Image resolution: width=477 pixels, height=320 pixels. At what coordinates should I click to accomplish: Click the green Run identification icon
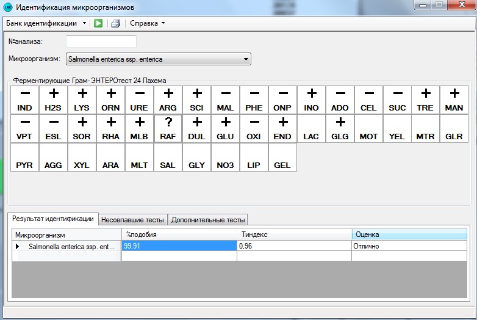[98, 23]
